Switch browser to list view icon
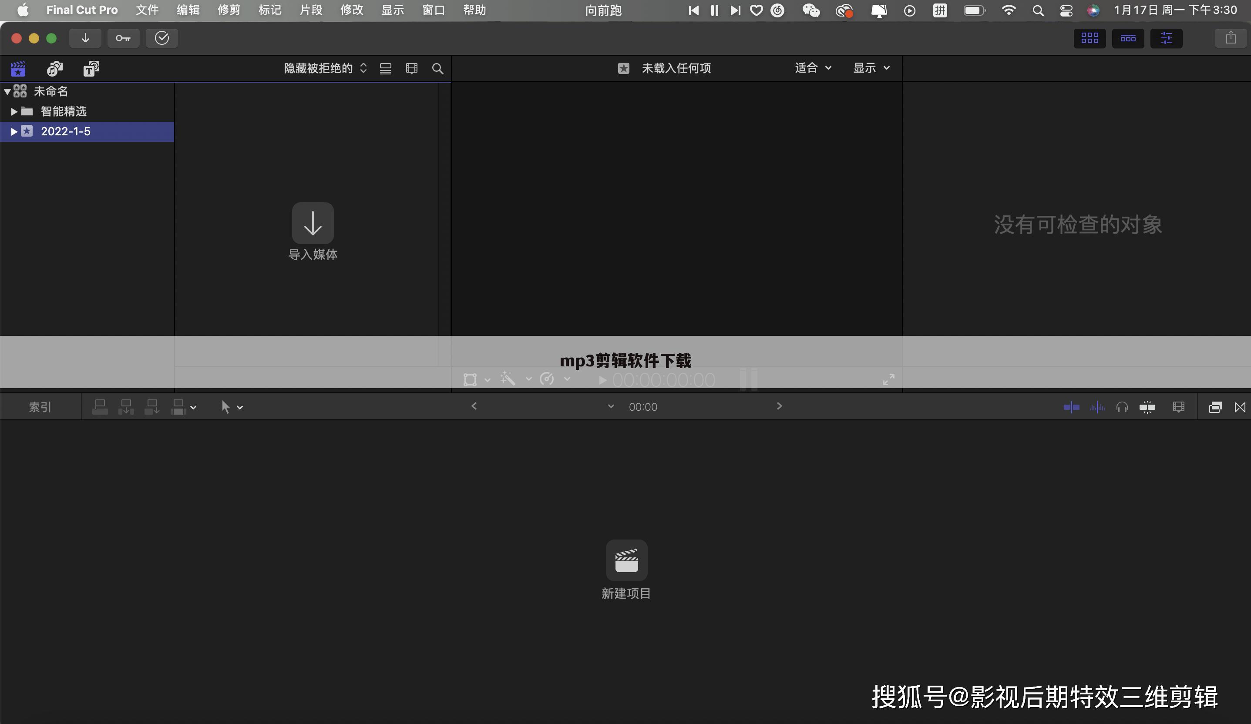This screenshot has height=724, width=1251. 386,68
